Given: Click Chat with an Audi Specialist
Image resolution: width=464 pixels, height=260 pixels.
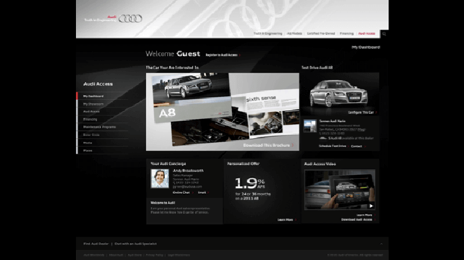Looking at the screenshot, I should 136,244.
